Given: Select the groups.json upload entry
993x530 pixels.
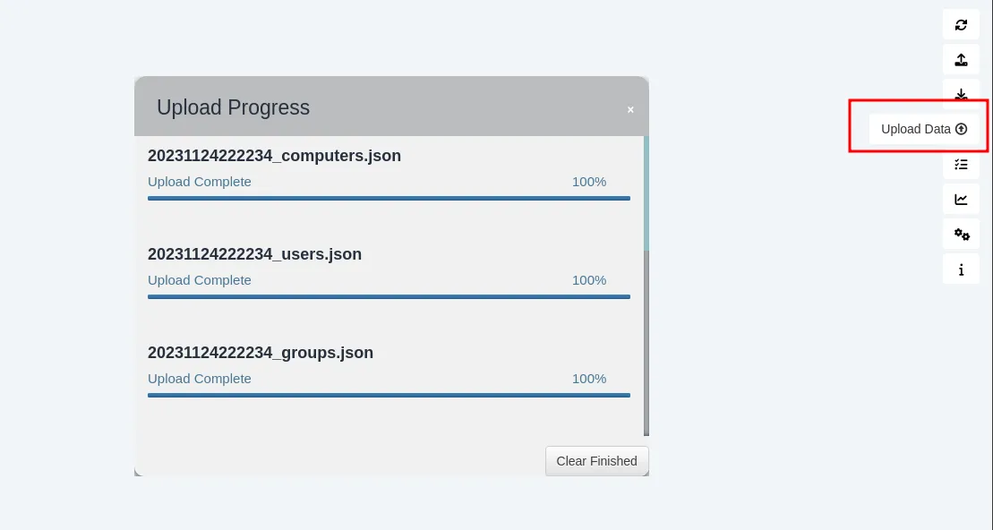Looking at the screenshot, I should 261,353.
